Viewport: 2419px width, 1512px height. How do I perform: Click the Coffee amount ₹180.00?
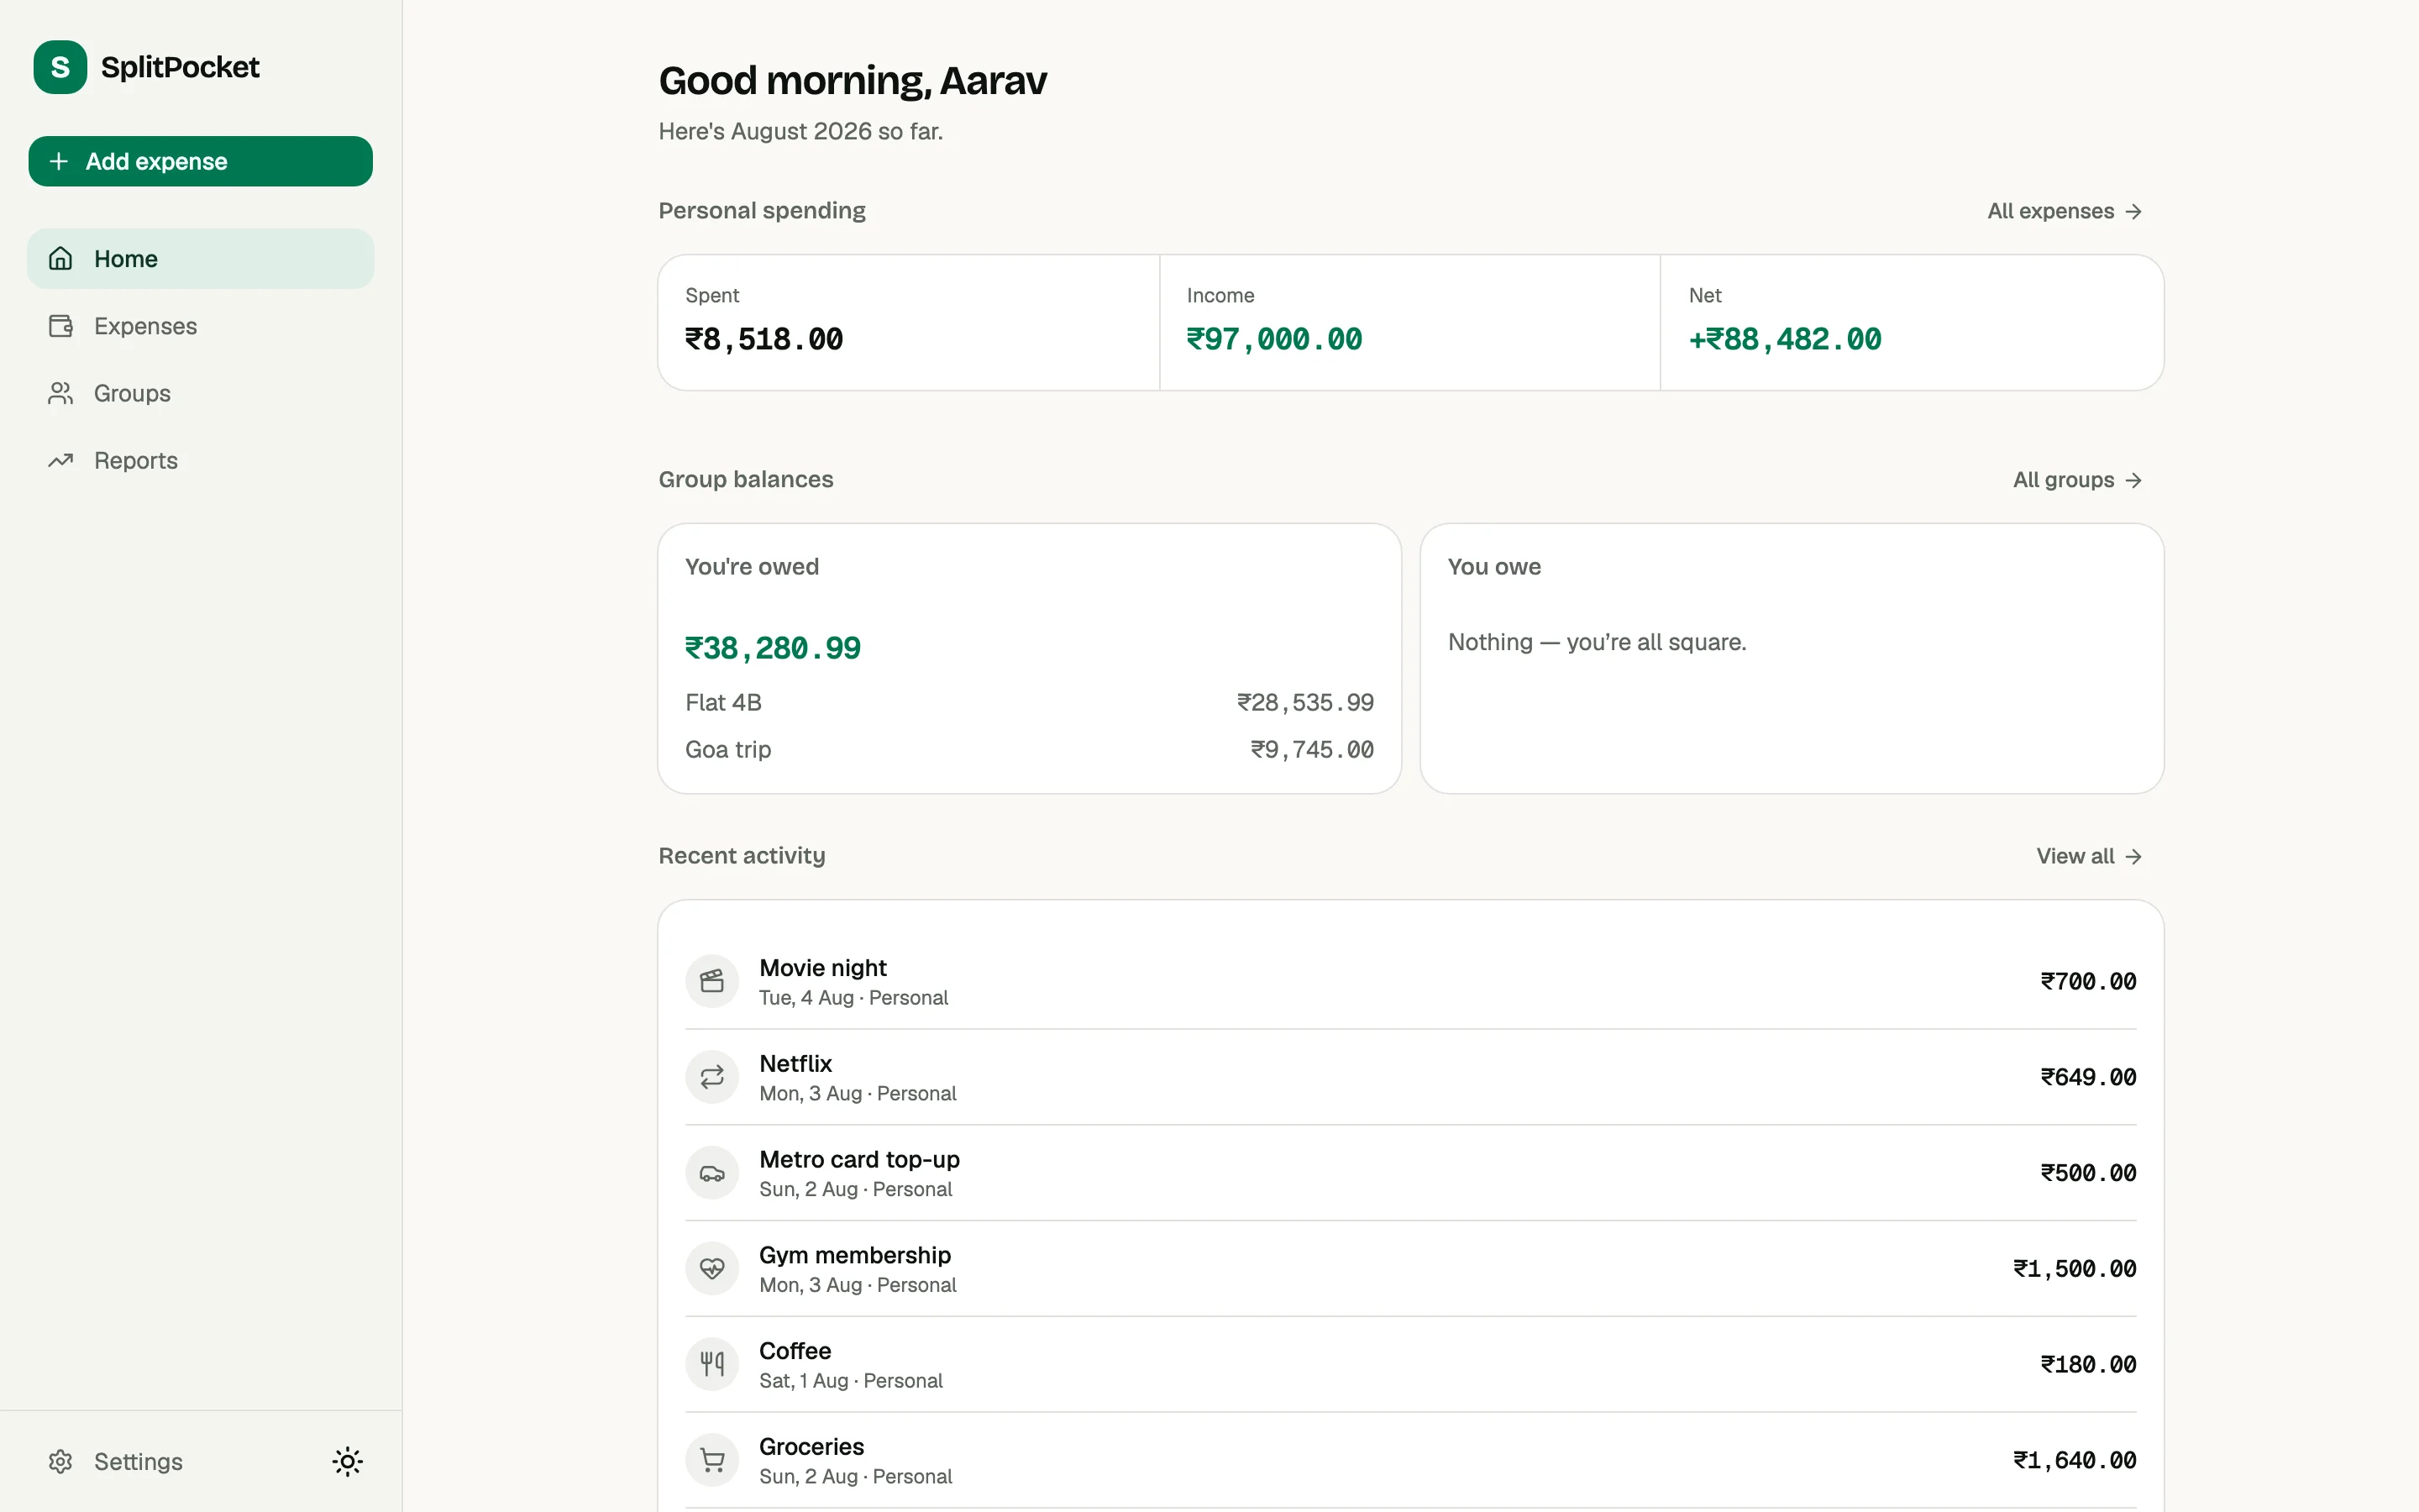click(2088, 1365)
